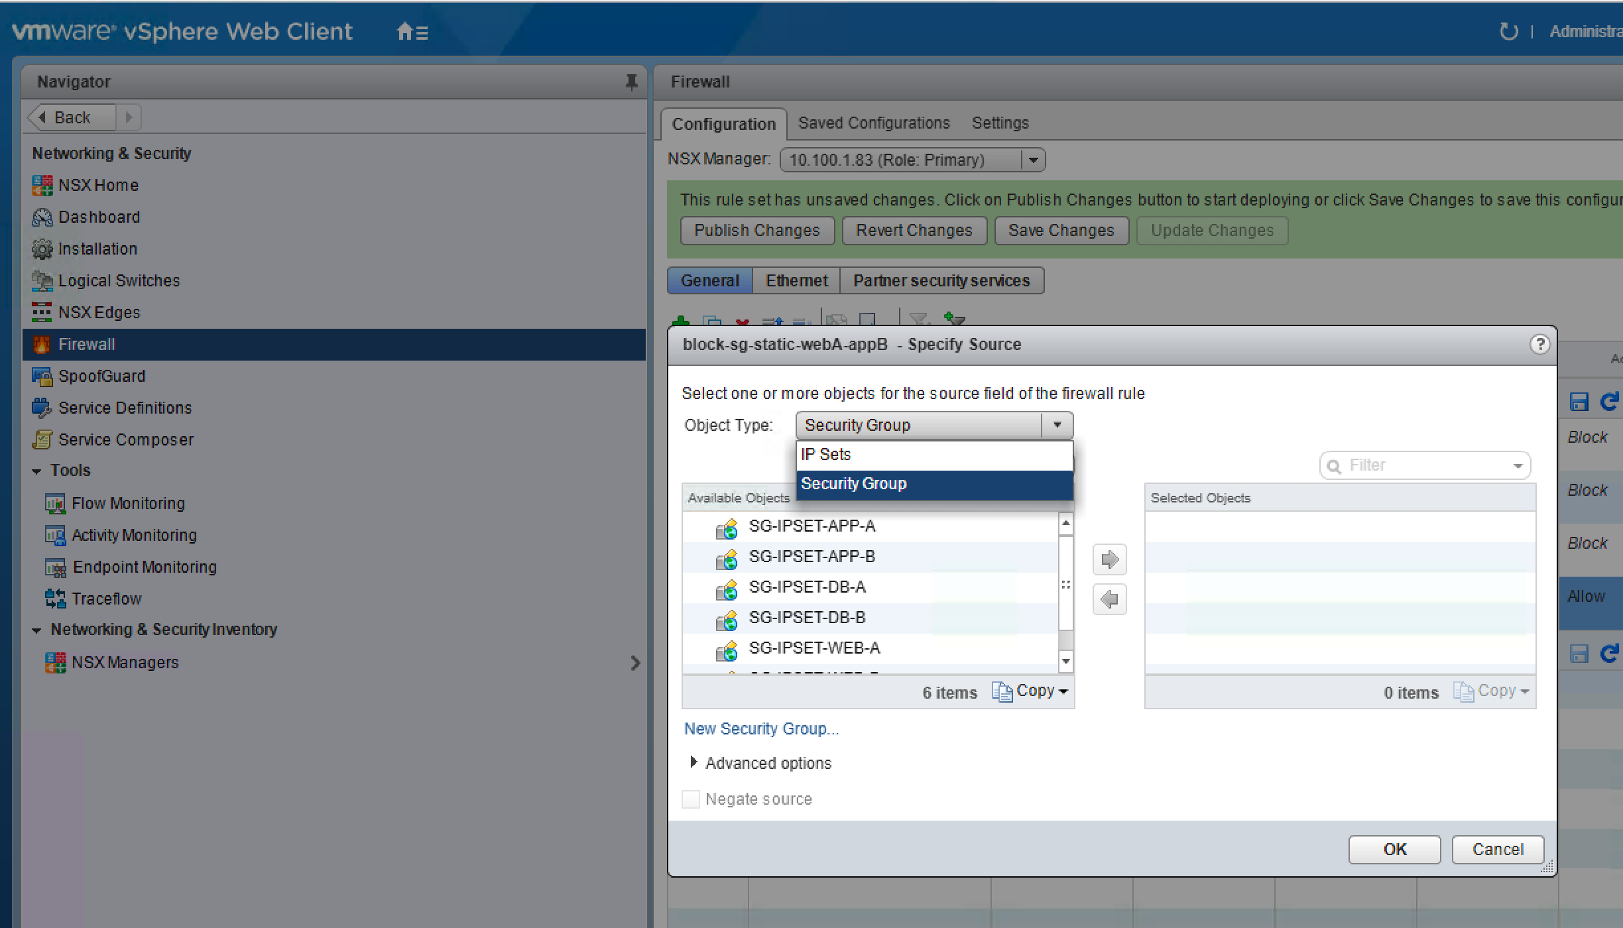This screenshot has width=1623, height=928.
Task: Open Service Composer from navigator
Action: tap(125, 439)
